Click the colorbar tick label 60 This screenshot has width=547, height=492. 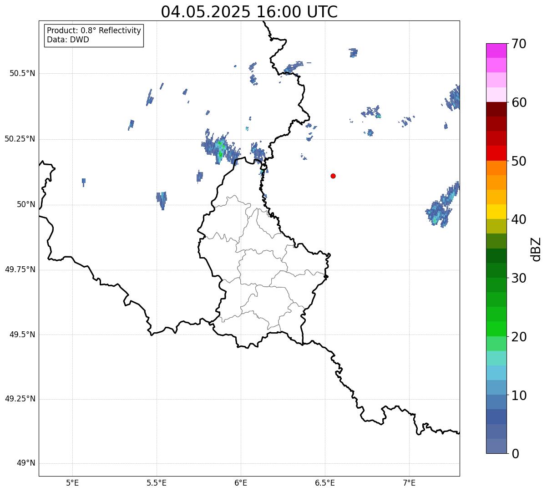pyautogui.click(x=519, y=102)
